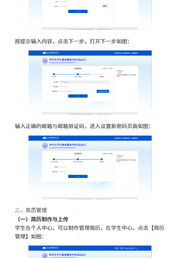Click the Sichuan smart education platform logo in the email verification screenshot

point(51,53)
